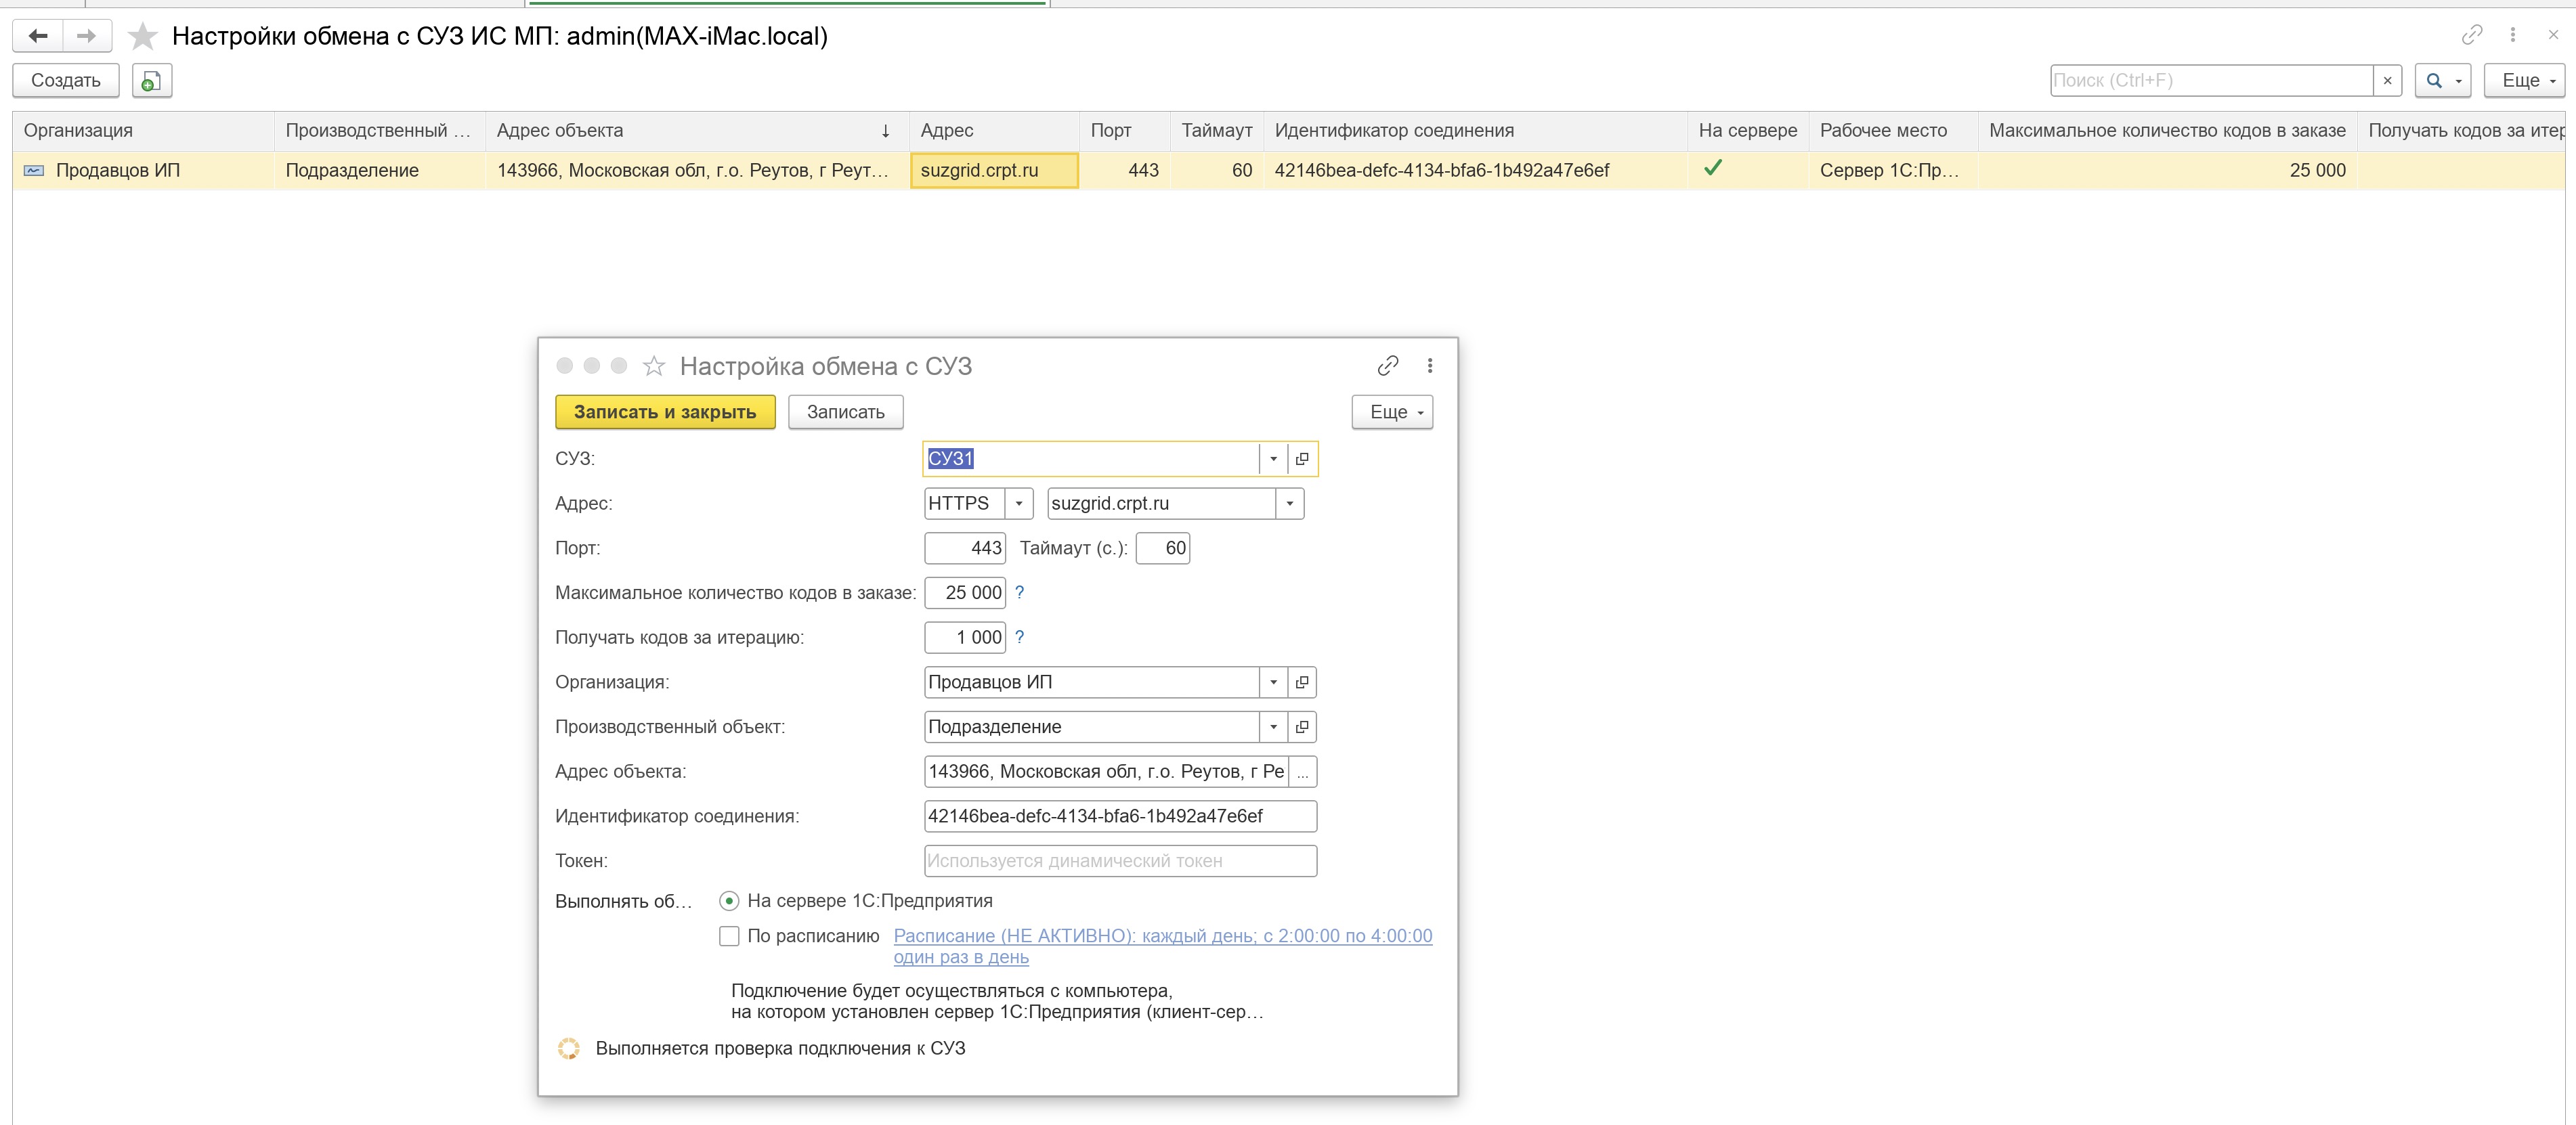Enable the По расписанию checkbox

click(729, 936)
